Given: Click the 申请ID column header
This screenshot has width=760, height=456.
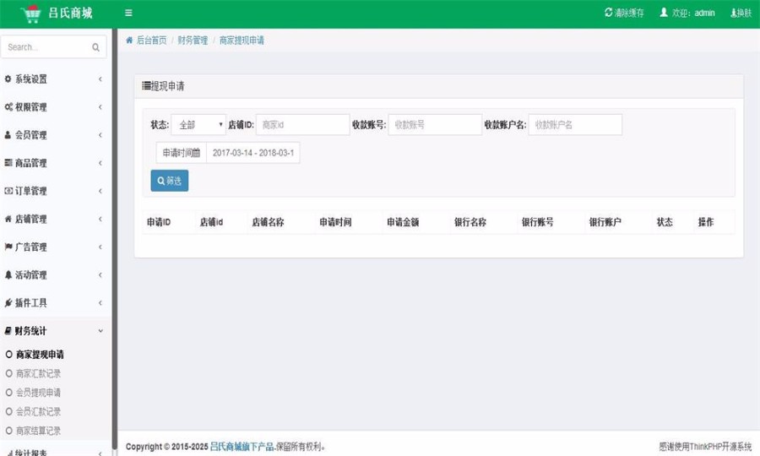Looking at the screenshot, I should [x=159, y=222].
